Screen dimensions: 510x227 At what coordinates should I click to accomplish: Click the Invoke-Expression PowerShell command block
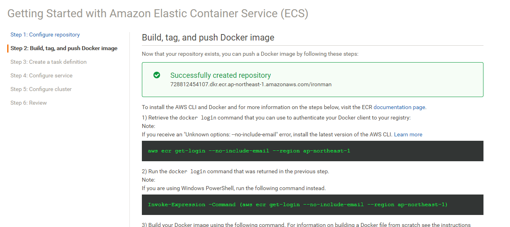[312, 205]
